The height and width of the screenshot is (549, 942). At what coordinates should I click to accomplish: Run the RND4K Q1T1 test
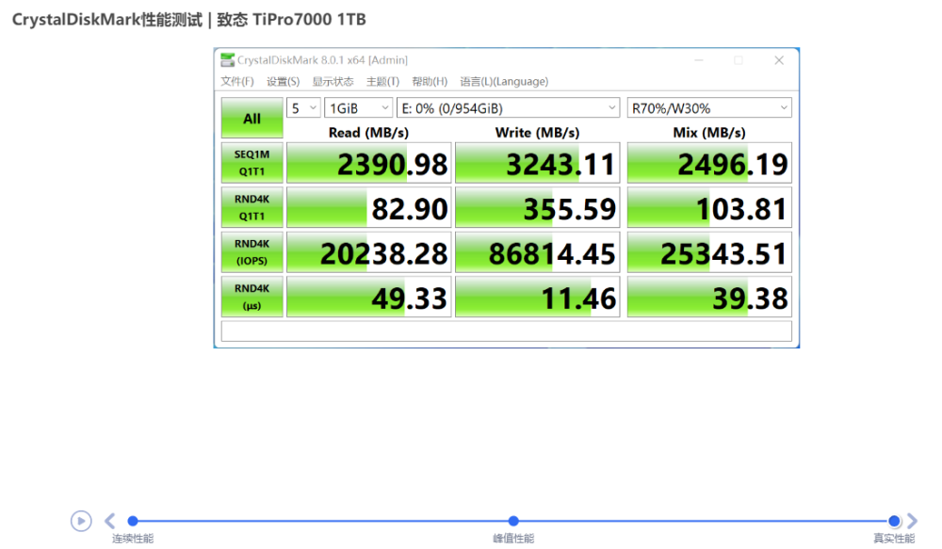(252, 207)
